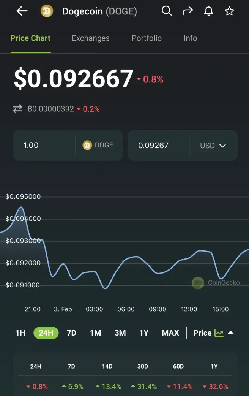This screenshot has width=249, height=396.
Task: Set a price alert with bell icon
Action: pos(209,11)
